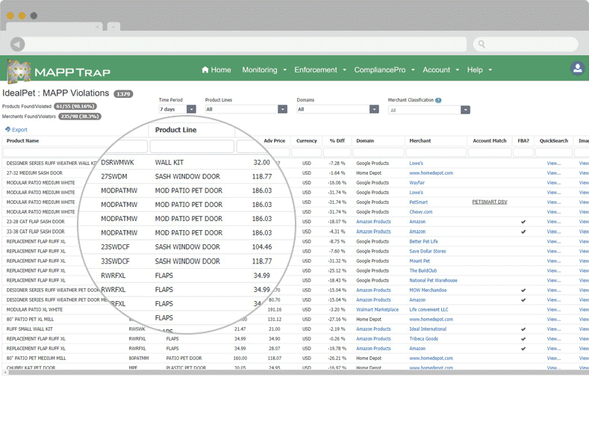Open Save Dollar Stores merchant link
The image size is (589, 422).
coord(428,251)
